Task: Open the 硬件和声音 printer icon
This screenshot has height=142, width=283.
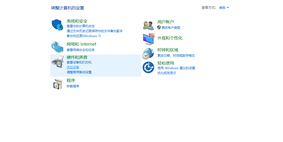Action: pos(58,62)
